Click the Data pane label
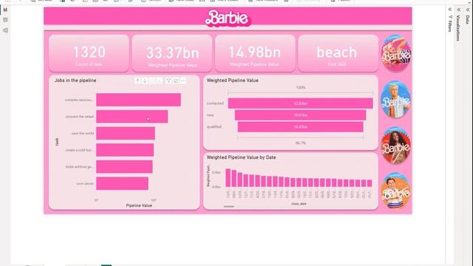473x266 pixels. tap(467, 19)
